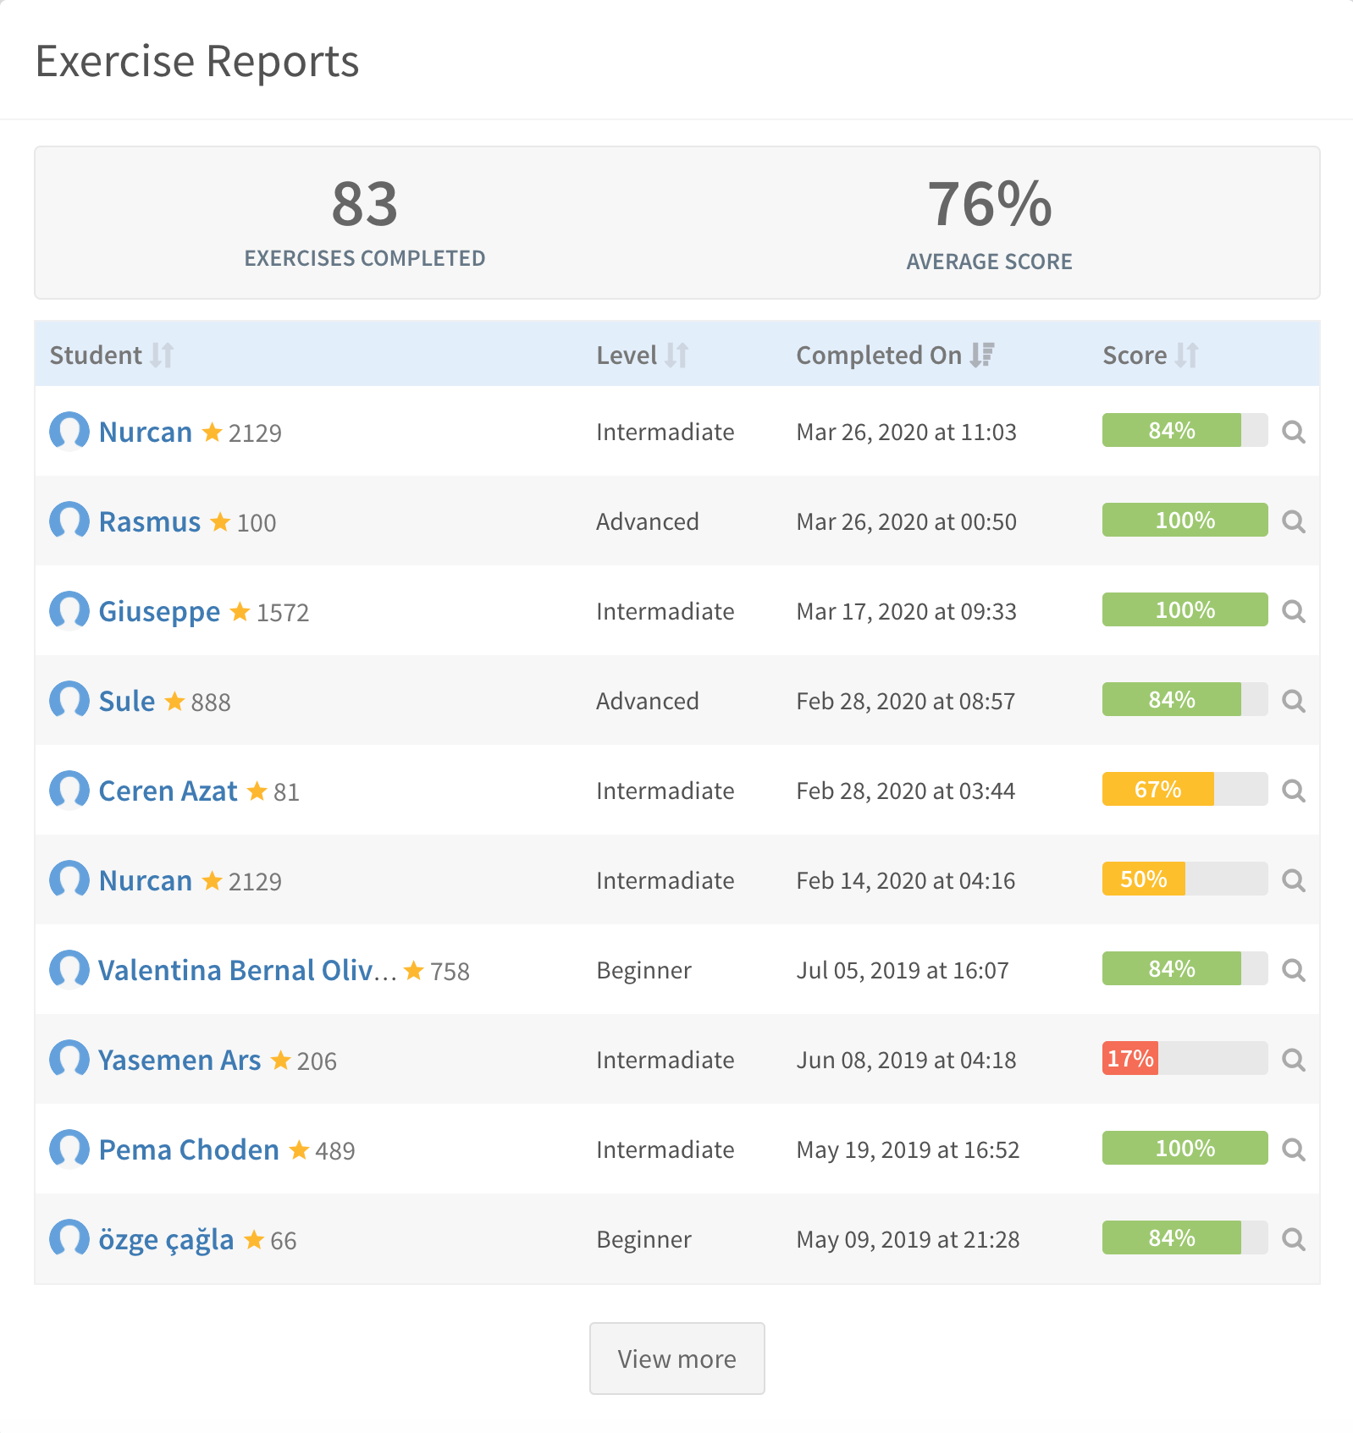Viewport: 1353px width, 1433px height.
Task: Open Pema Choden's profile link
Action: [x=189, y=1150]
